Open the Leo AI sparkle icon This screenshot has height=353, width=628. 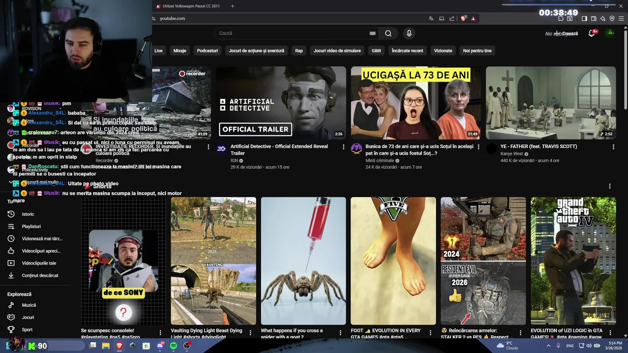(603, 19)
